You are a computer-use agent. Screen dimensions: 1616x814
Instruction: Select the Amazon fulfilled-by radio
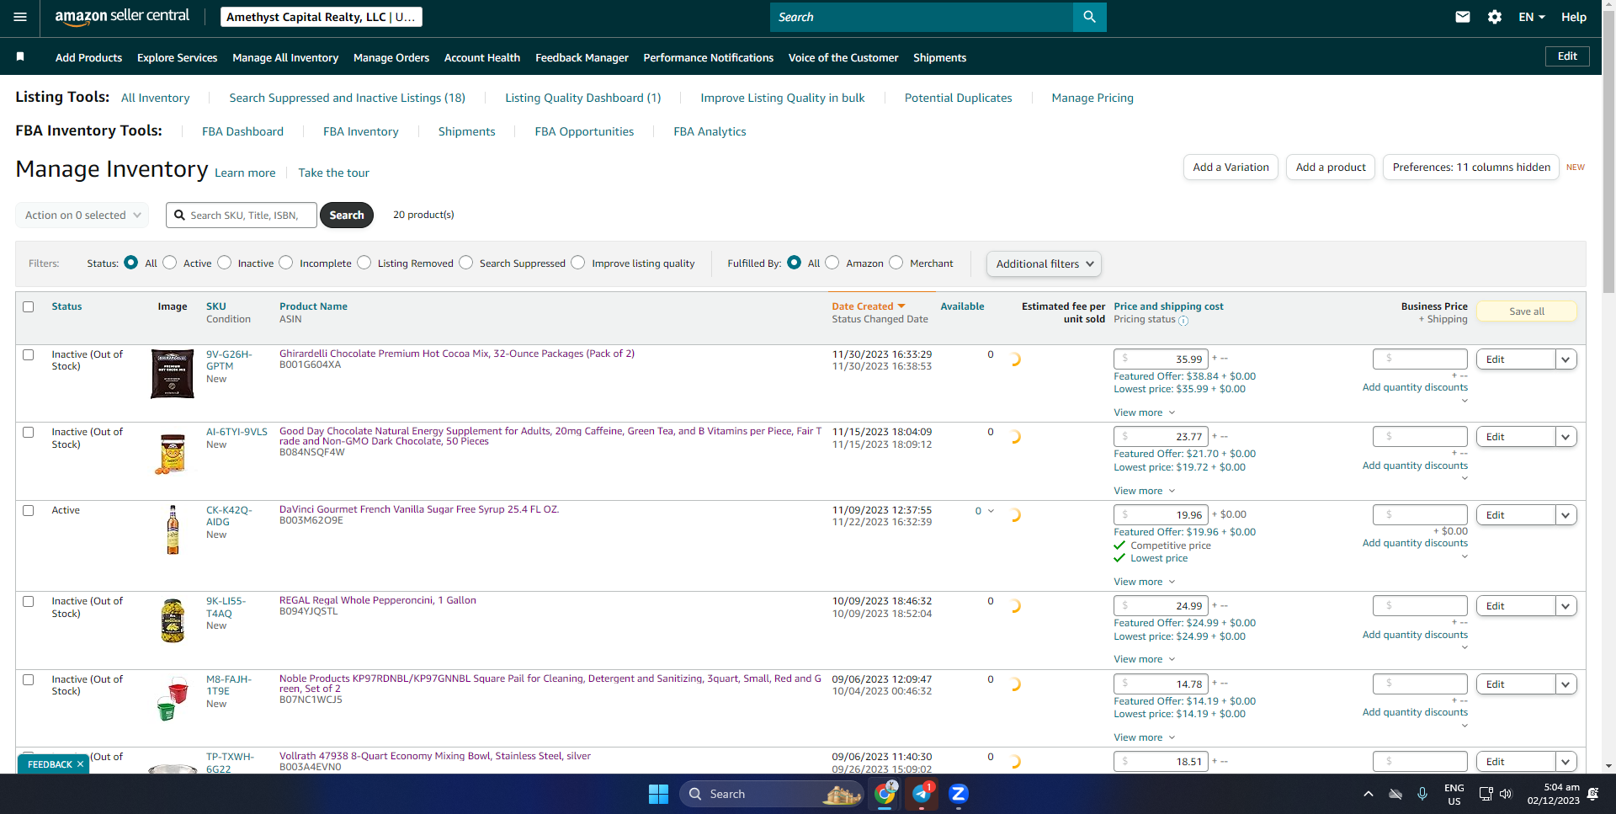pos(832,263)
